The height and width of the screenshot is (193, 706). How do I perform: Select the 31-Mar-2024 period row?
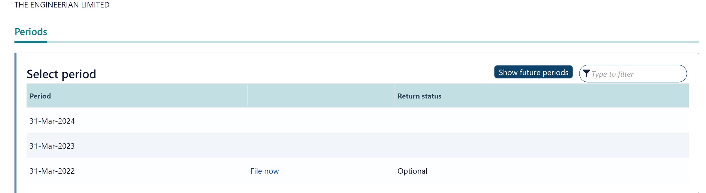click(52, 121)
